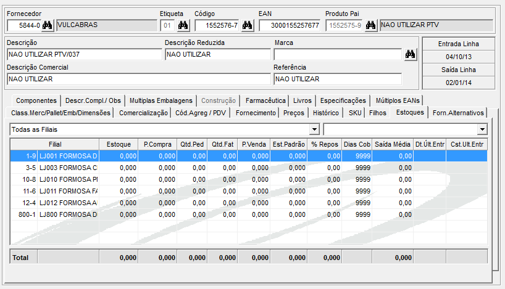505x289 pixels.
Task: Click binoculars search icon next to Fornecedor field
Action: [x=48, y=25]
